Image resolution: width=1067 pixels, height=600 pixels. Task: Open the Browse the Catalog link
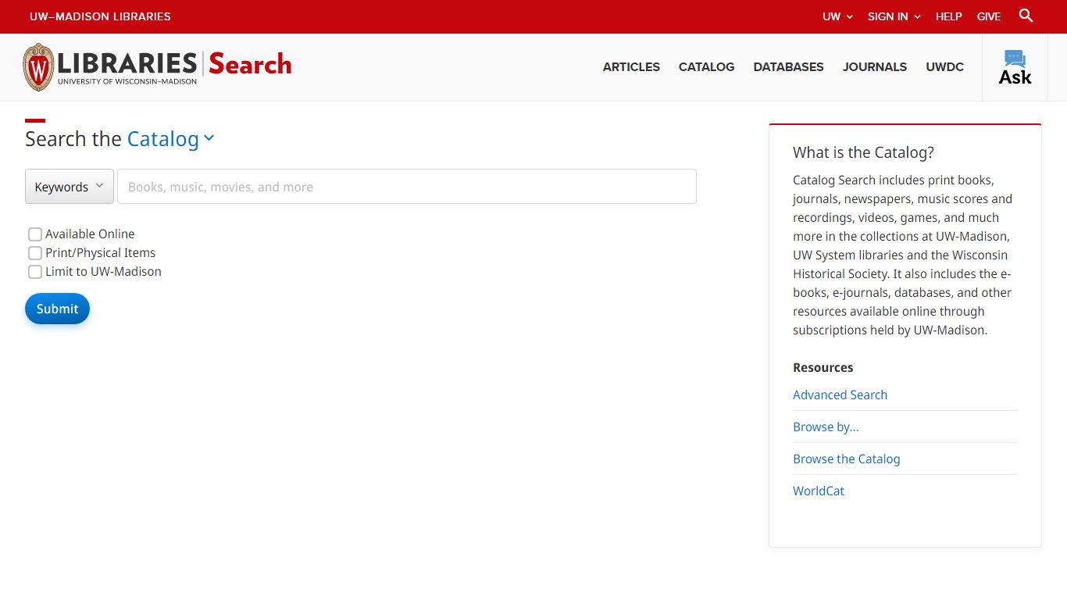click(x=846, y=459)
